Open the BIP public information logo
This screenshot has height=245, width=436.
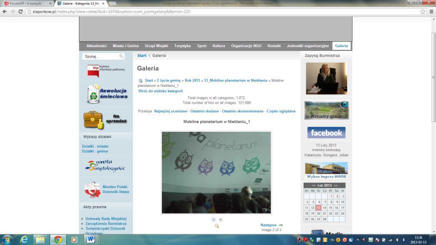(106, 70)
